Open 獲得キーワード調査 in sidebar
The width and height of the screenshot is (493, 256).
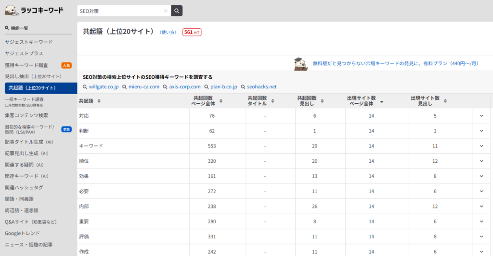click(x=26, y=65)
